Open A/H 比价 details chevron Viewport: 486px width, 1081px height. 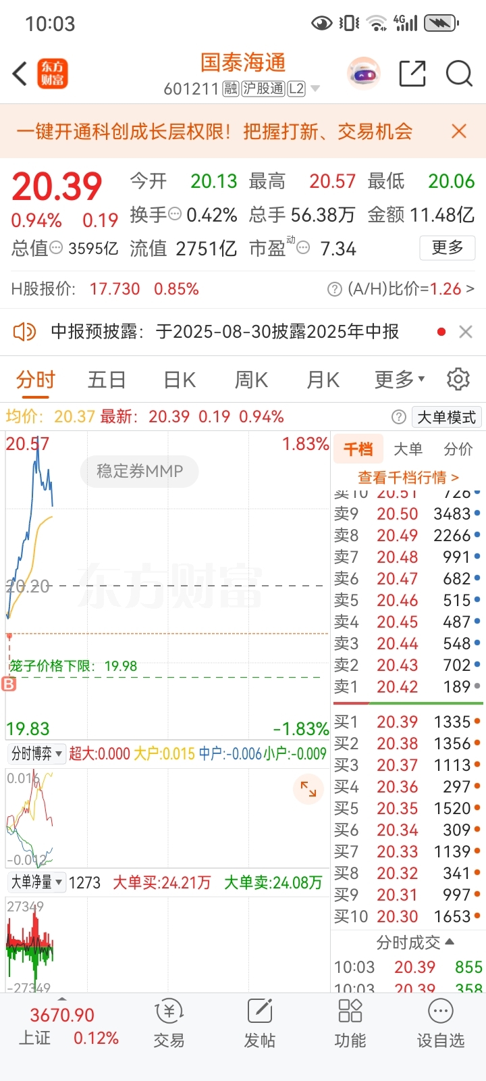pos(470,289)
